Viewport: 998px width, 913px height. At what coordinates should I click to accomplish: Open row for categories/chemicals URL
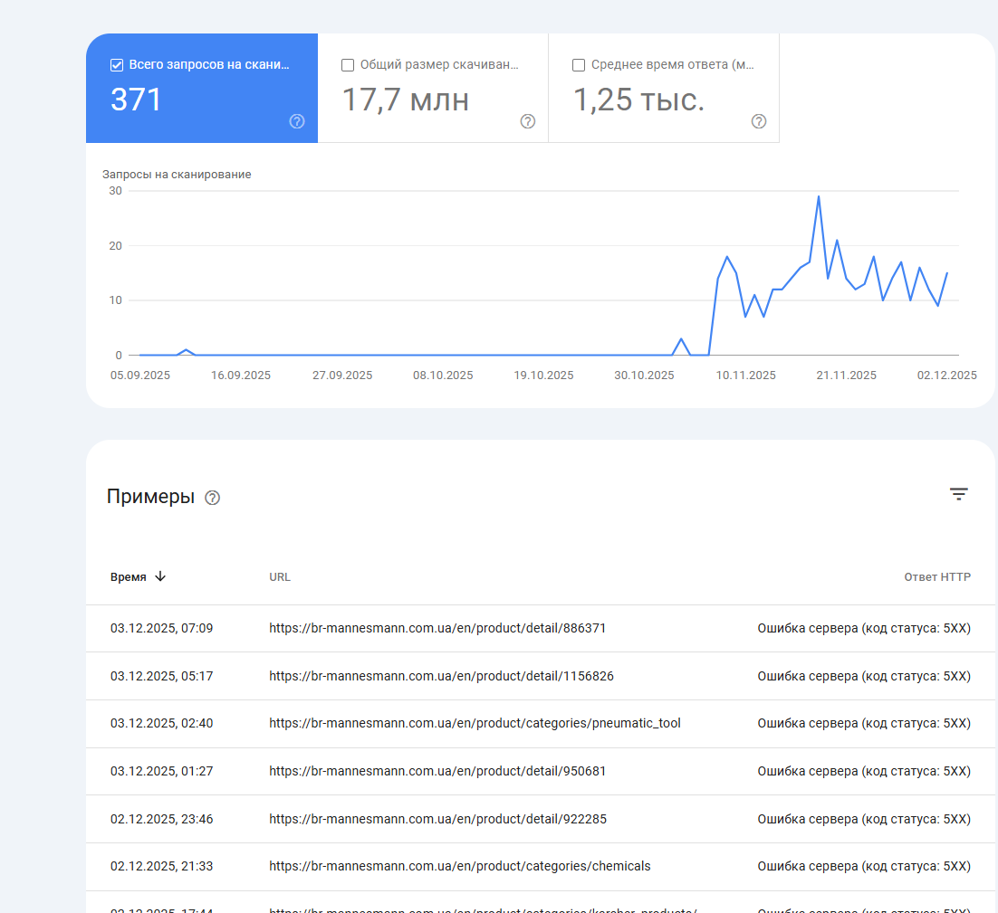pyautogui.click(x=541, y=867)
